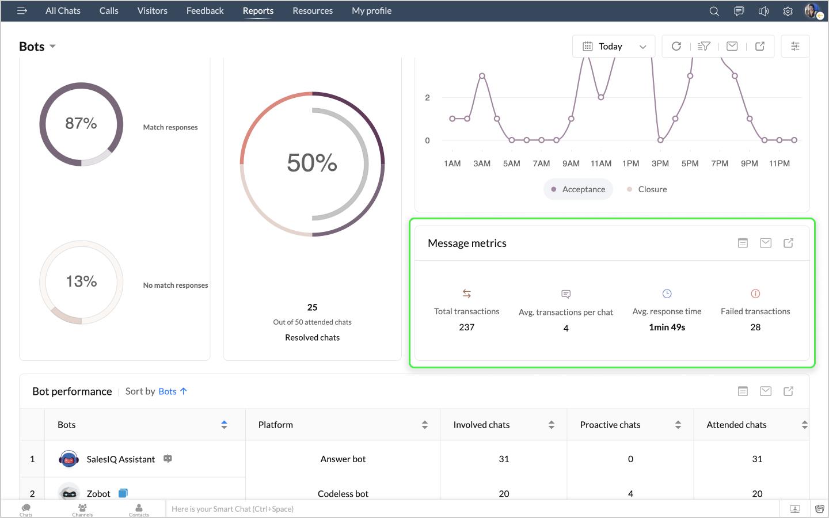Toggle Acceptance series in chart legend
829x518 pixels.
tap(578, 189)
